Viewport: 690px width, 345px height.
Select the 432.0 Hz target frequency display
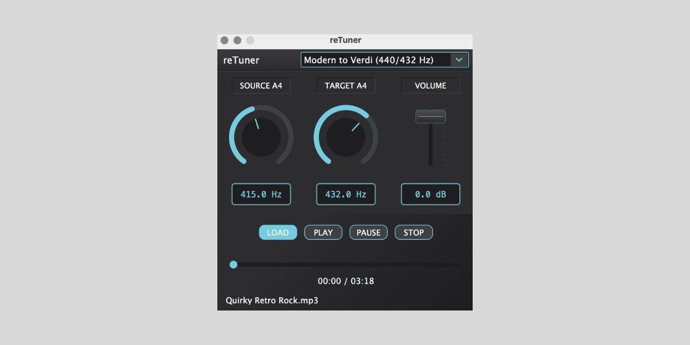(345, 194)
